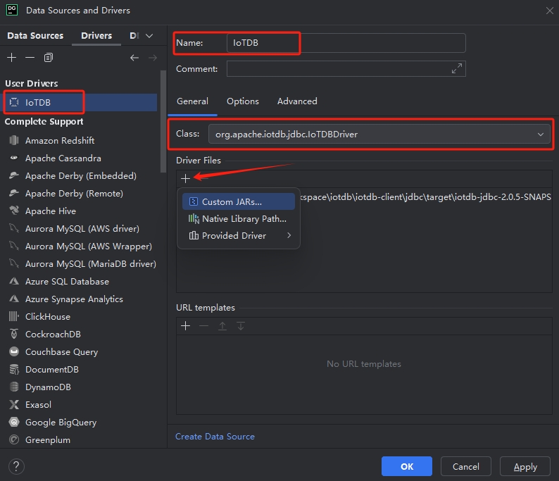Expand the Provided Driver submenu
This screenshot has height=481, width=559.
(x=289, y=236)
